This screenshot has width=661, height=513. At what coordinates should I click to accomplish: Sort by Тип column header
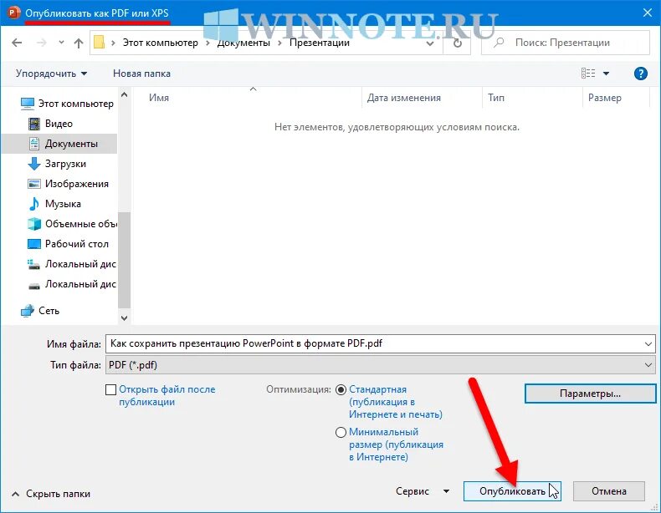coord(496,98)
